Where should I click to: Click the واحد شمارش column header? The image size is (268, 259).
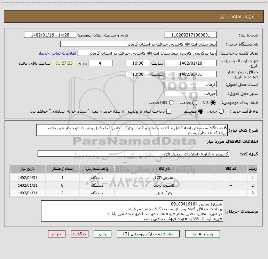pos(97,169)
